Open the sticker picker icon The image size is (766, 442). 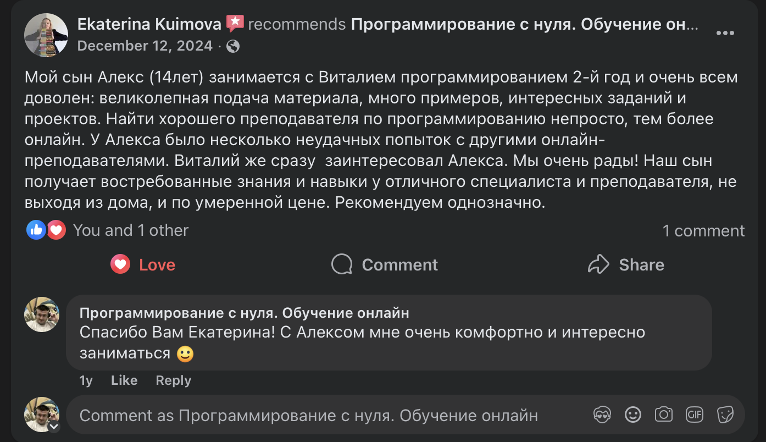(x=725, y=416)
